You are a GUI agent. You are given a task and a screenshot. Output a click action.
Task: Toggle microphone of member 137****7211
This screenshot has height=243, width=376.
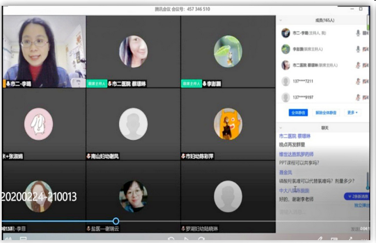[x=358, y=81]
